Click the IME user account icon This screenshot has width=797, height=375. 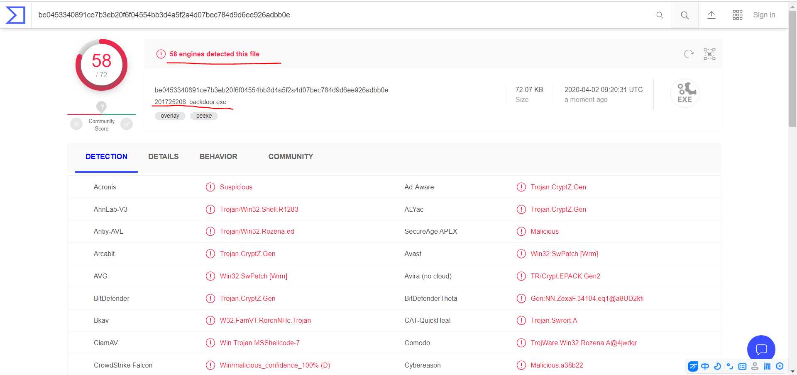755,366
